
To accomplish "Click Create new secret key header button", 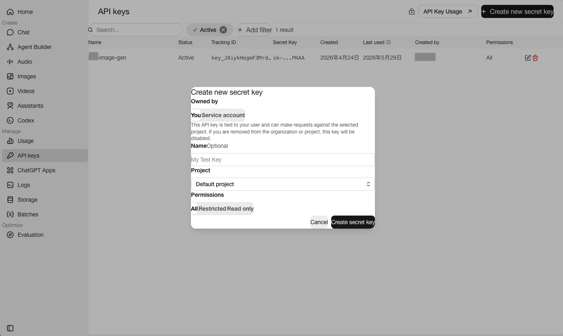I will pyautogui.click(x=517, y=11).
